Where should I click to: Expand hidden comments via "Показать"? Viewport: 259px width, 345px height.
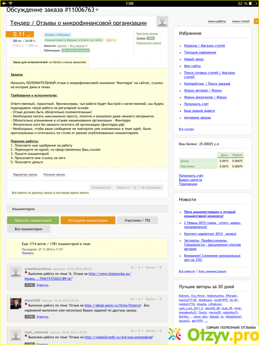tap(28, 253)
